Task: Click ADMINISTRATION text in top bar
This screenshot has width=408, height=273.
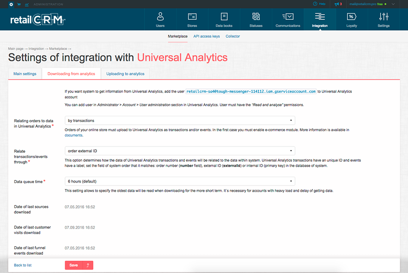Action: (x=48, y=4)
